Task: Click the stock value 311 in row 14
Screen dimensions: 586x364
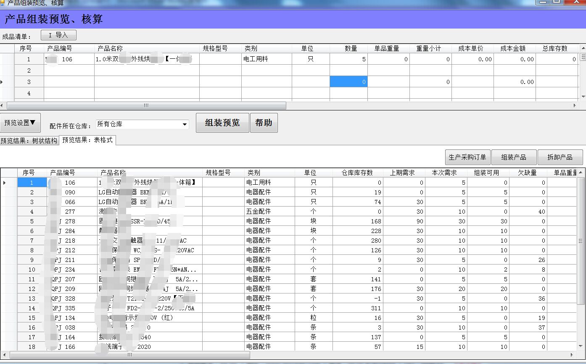Action: click(x=358, y=308)
